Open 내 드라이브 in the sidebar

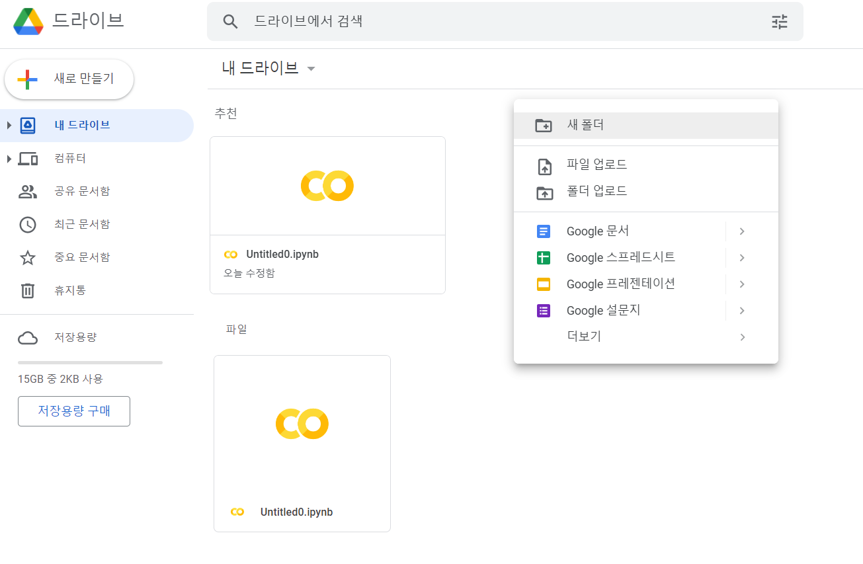point(97,126)
